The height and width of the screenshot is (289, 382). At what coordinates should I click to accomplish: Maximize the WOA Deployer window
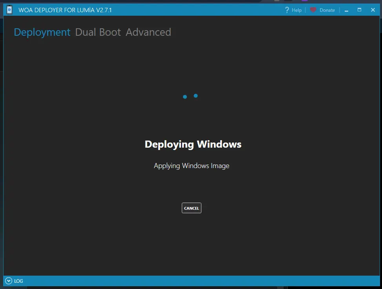tap(359, 10)
